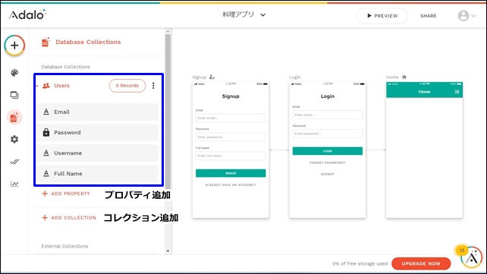
Task: Click the lock icon beside Password
Action: pos(46,132)
